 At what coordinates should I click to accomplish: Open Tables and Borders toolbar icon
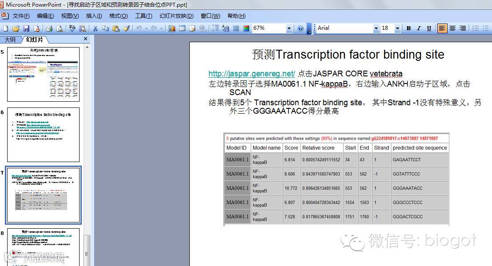tap(192, 28)
